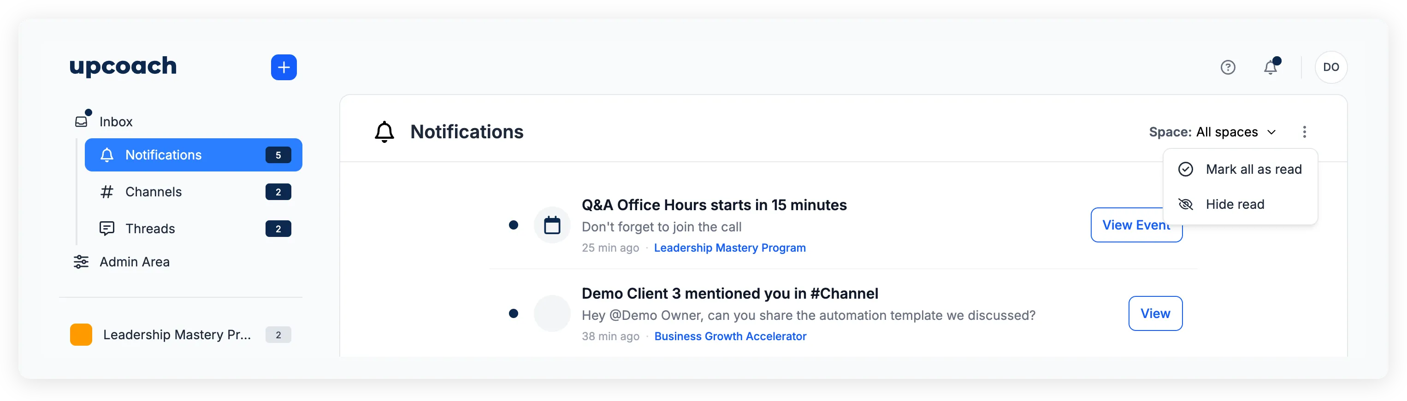Click the three-dot more options icon

(1304, 132)
